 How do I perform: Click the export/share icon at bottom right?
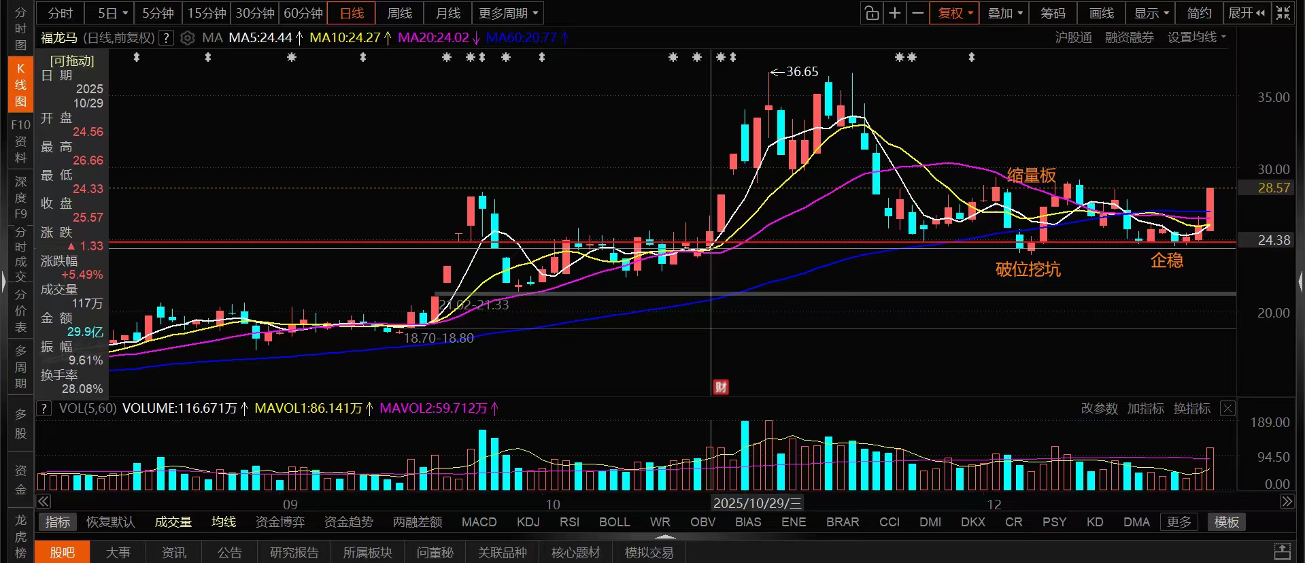(x=1282, y=551)
